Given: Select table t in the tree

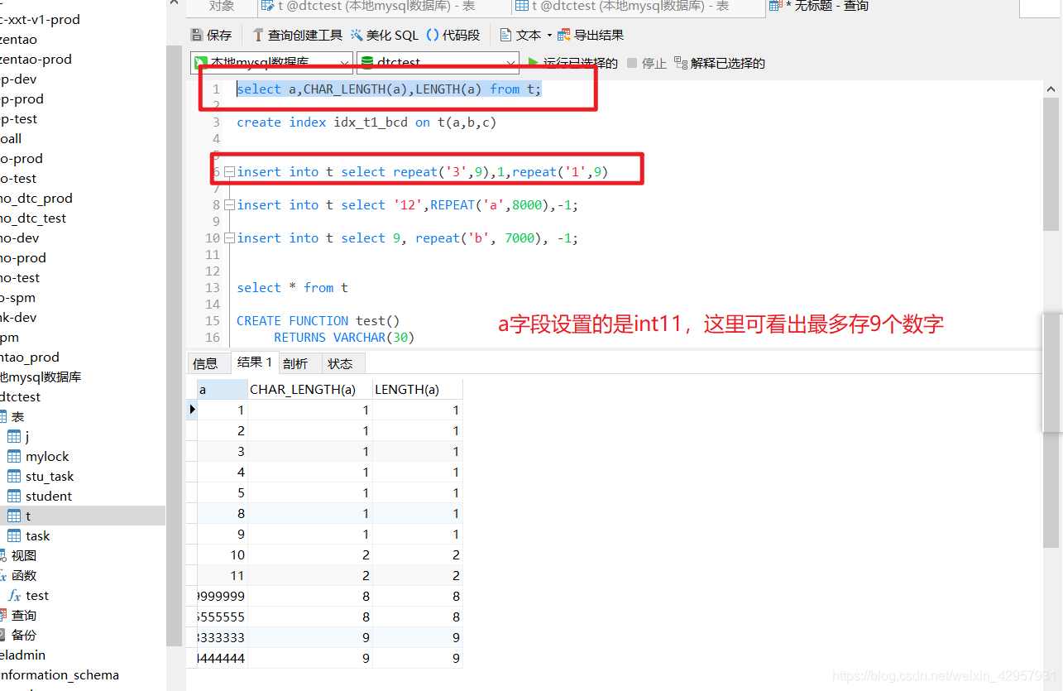Looking at the screenshot, I should (x=83, y=516).
